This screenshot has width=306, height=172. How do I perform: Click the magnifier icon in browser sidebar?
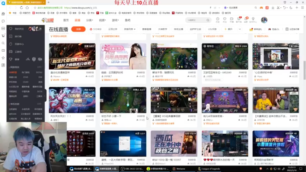[x=3, y=43]
